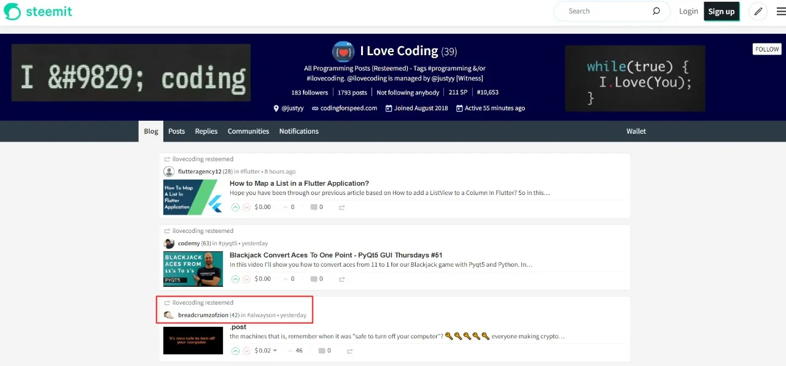Open post title How to Map a List
The width and height of the screenshot is (786, 366).
[299, 183]
